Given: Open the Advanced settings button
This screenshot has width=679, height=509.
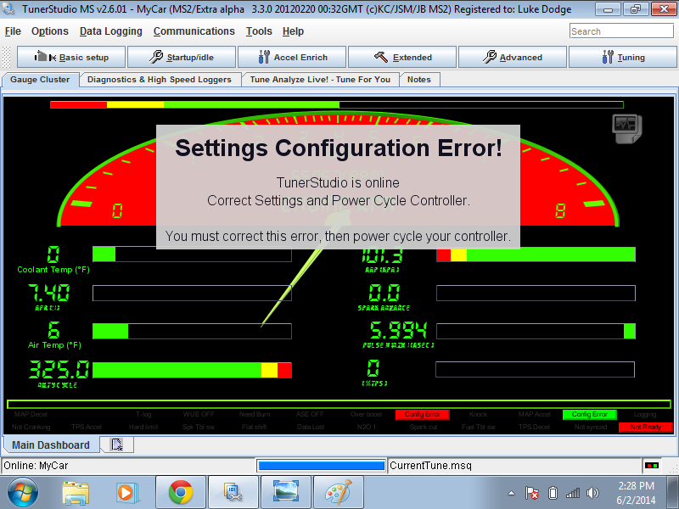Looking at the screenshot, I should click(513, 57).
